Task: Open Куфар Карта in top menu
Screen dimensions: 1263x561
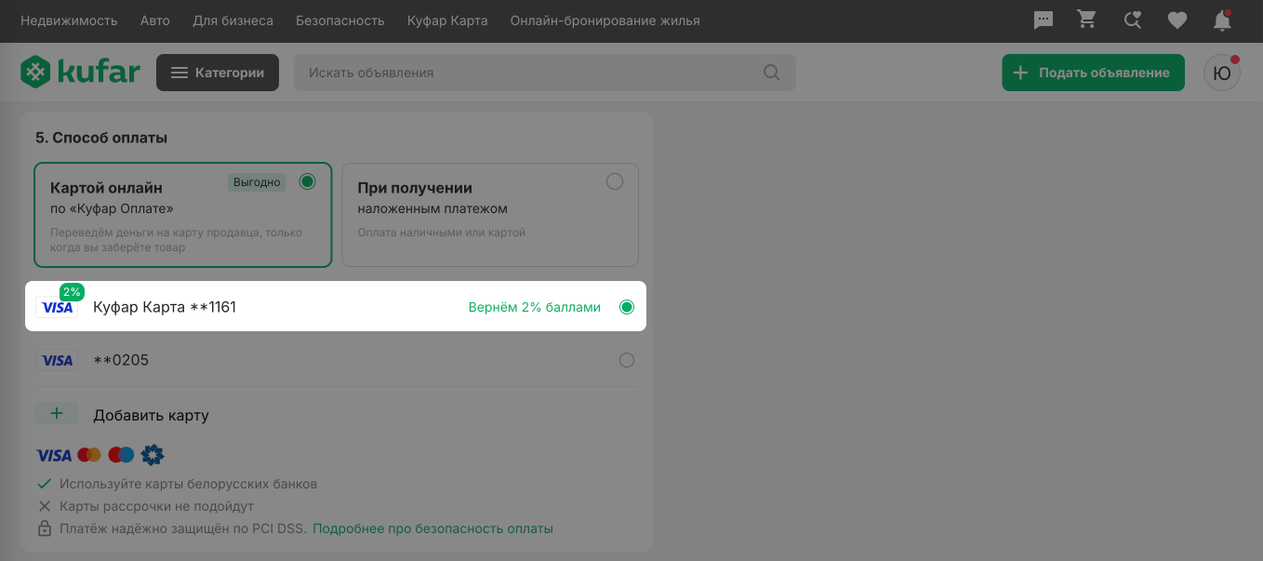Action: pos(447,20)
